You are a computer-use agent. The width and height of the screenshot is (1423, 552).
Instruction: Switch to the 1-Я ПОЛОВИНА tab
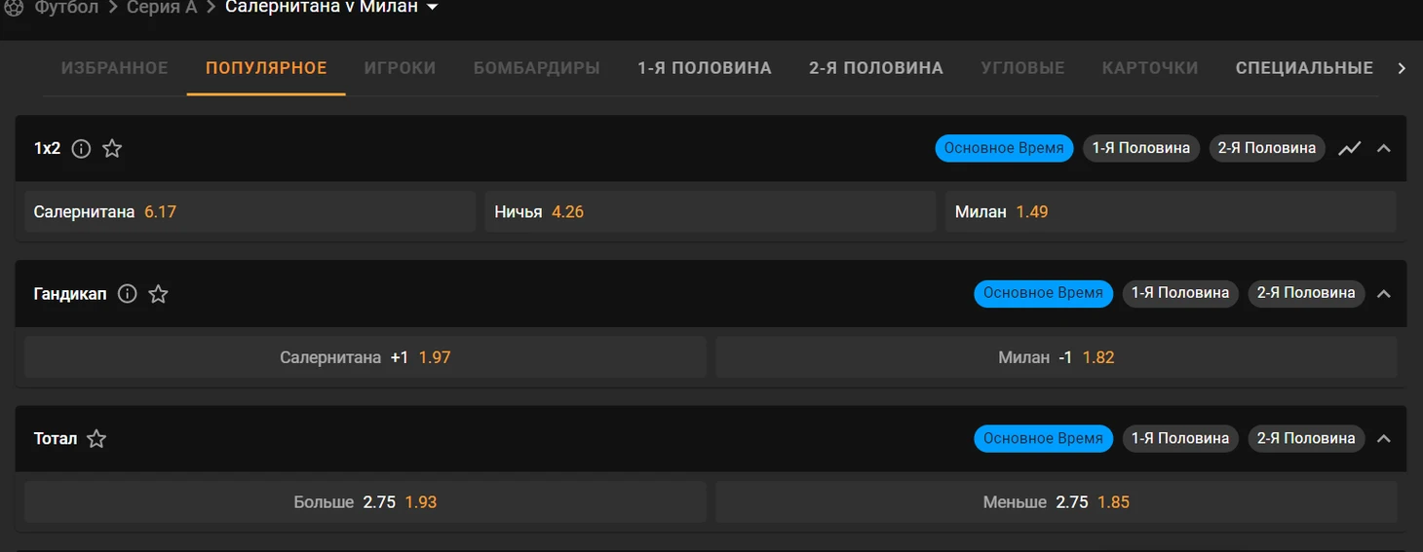point(705,68)
